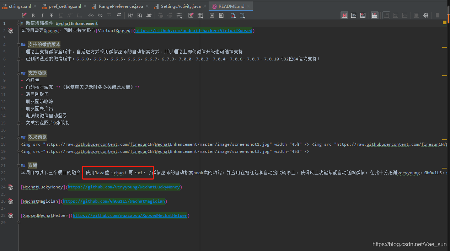Click the heading '微信增强插件 WechatEnhancement'
Viewport: 450px width, 251px height.
tap(62, 23)
